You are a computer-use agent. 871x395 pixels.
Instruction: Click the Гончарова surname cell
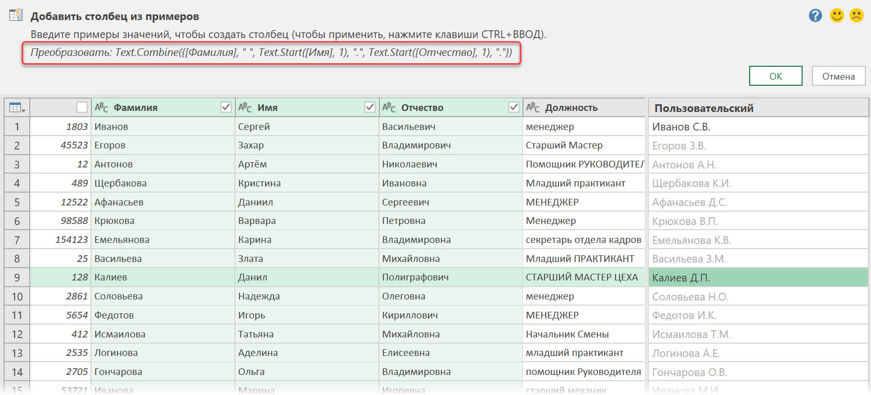point(163,372)
